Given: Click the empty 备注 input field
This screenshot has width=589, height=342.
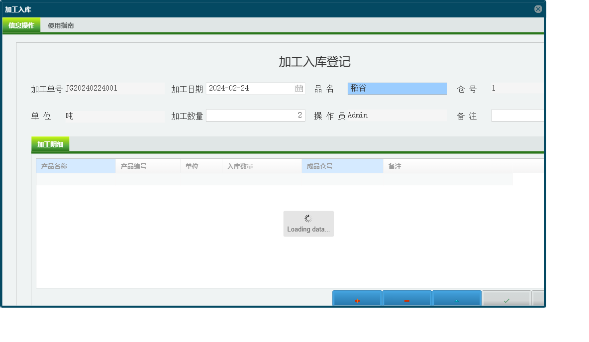Looking at the screenshot, I should click(517, 115).
